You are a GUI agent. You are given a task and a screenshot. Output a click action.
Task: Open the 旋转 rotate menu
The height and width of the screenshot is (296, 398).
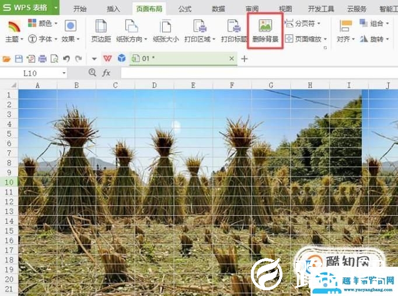[374, 39]
